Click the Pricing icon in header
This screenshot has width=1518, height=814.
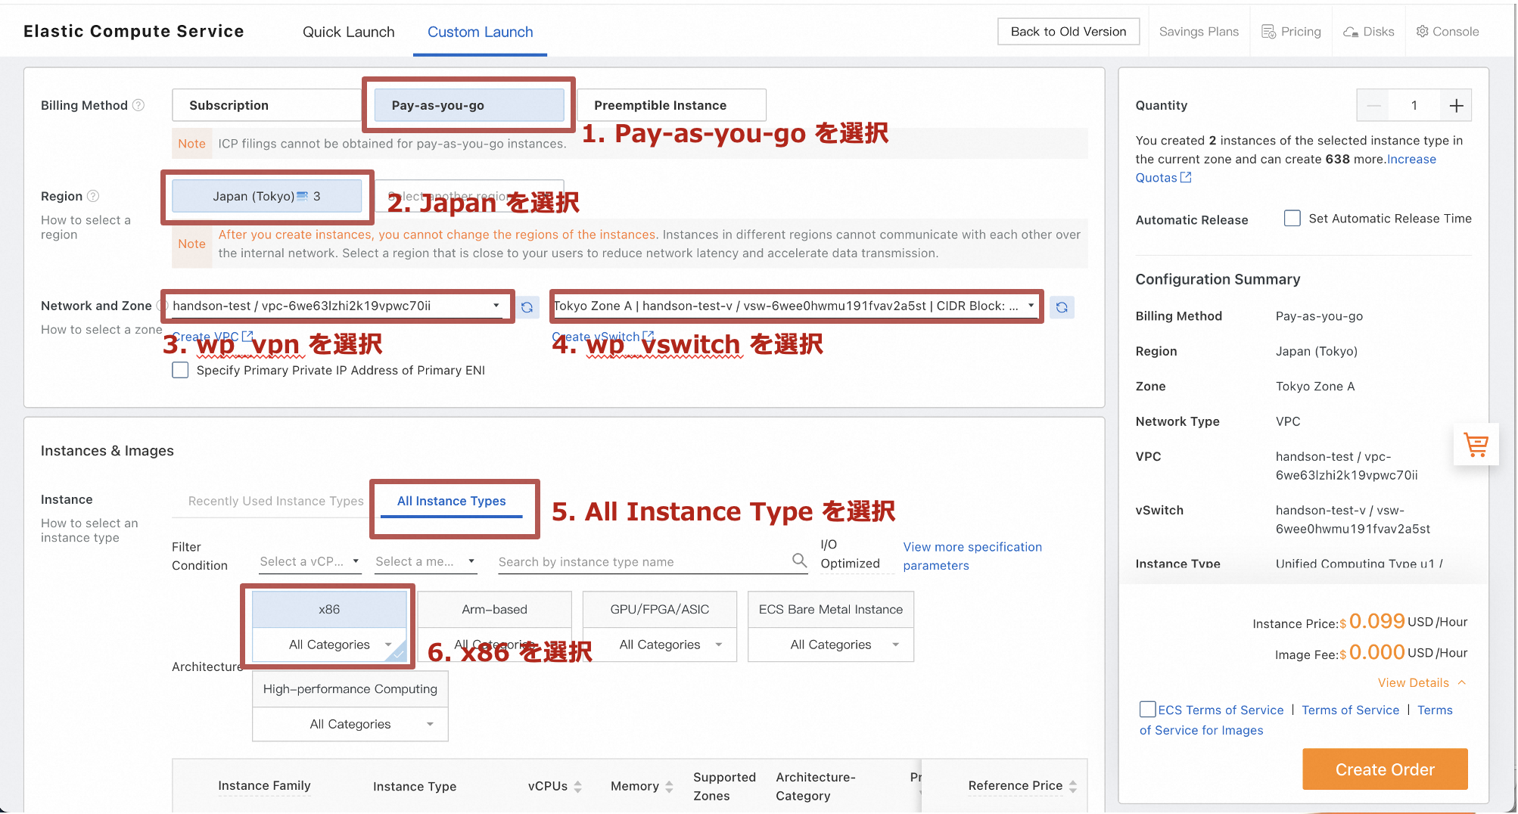tap(1269, 32)
